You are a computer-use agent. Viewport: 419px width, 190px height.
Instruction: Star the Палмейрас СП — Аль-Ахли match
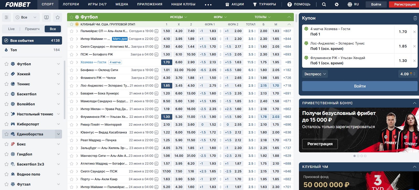tap(71, 31)
